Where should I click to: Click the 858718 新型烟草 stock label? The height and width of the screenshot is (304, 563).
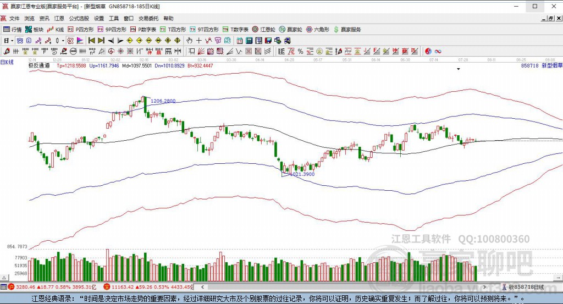coord(542,65)
